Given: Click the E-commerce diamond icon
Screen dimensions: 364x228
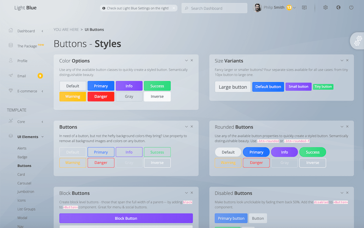Looking at the screenshot, I should click(x=11, y=91).
